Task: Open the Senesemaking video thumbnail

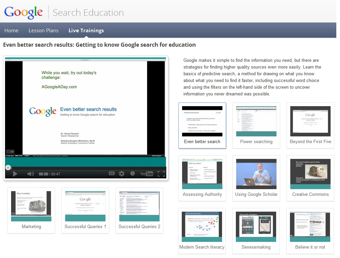Action: (256, 231)
